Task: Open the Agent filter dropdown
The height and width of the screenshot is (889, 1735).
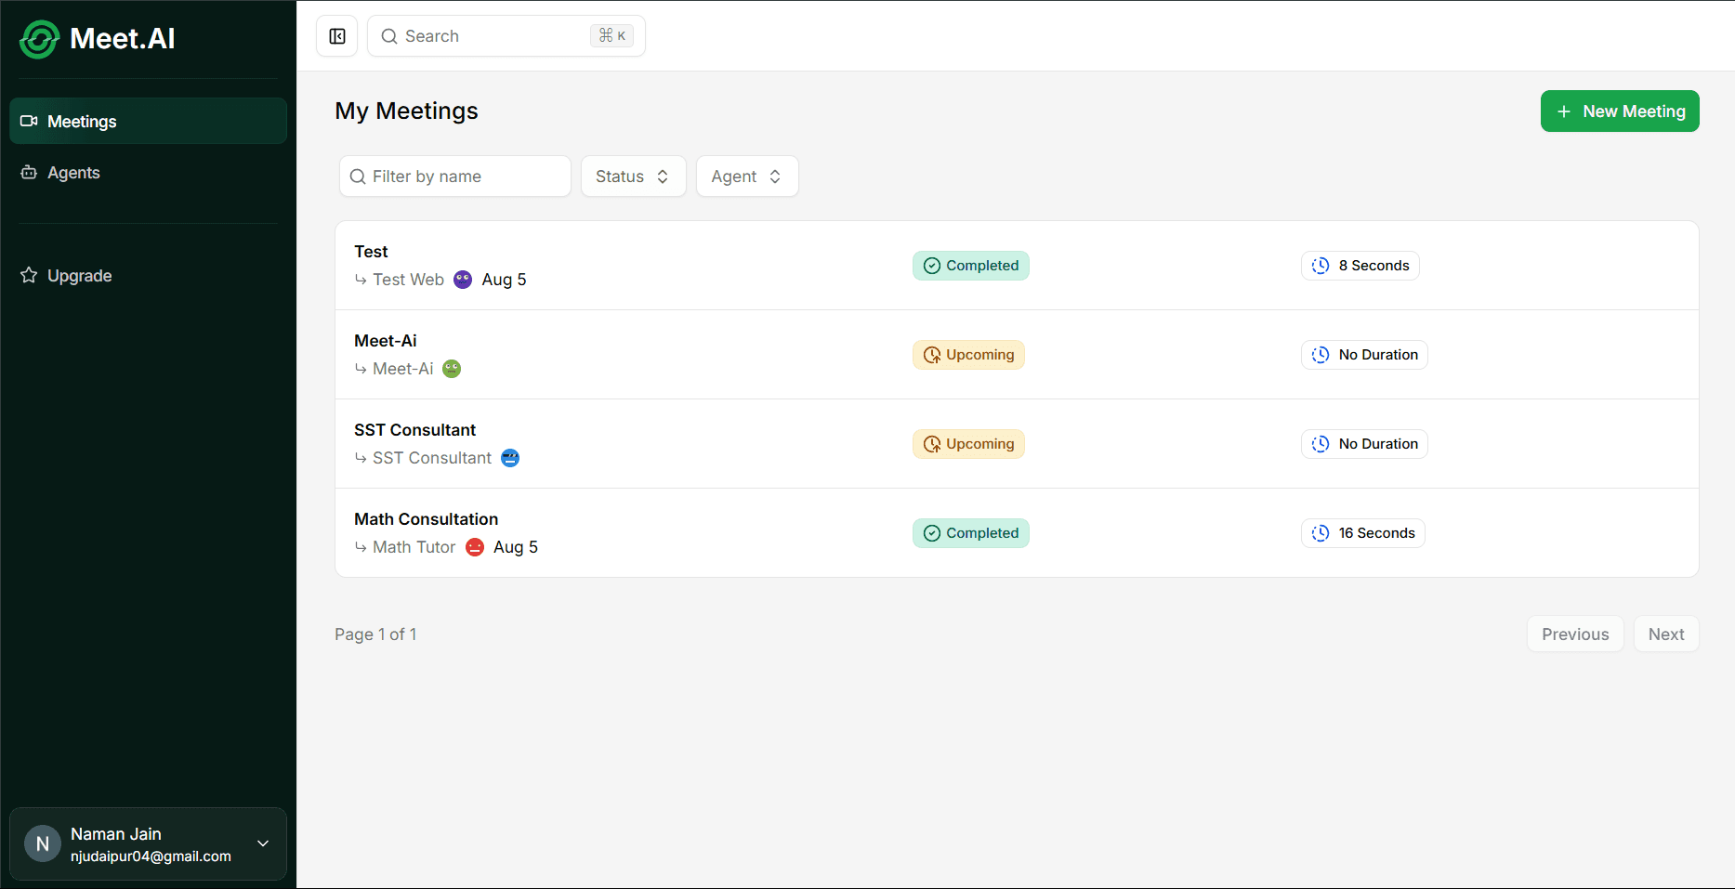Action: point(747,176)
